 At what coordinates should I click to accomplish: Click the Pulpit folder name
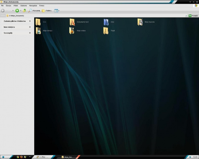click(x=113, y=31)
